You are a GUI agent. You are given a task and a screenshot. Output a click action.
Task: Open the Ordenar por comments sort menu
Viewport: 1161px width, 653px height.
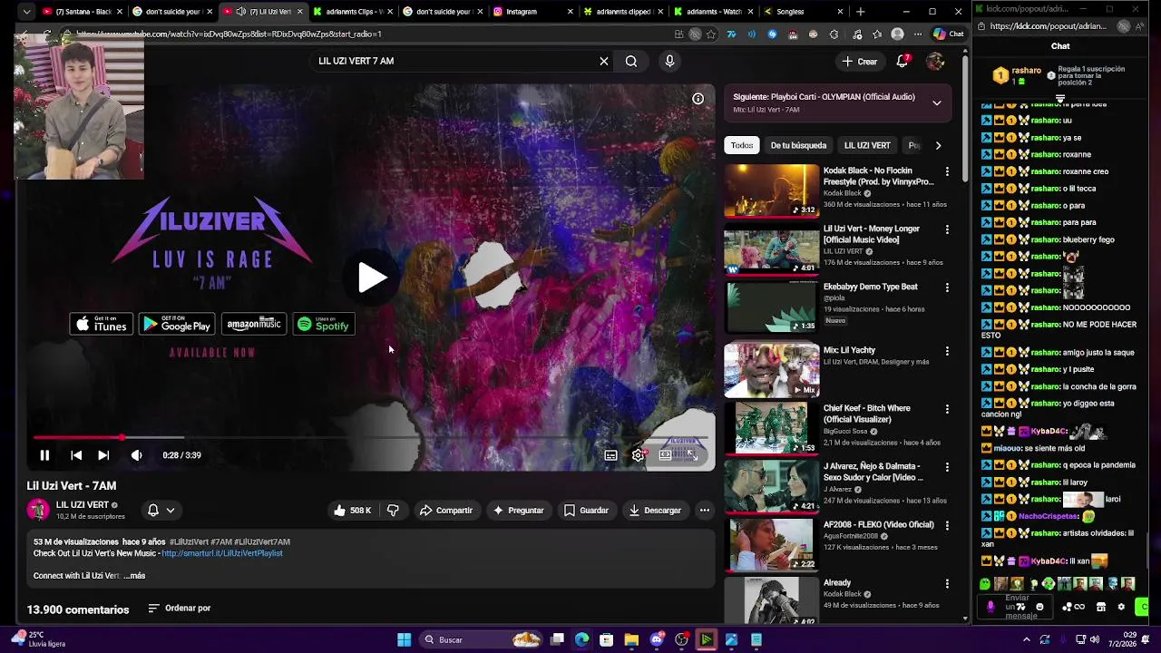coord(179,609)
